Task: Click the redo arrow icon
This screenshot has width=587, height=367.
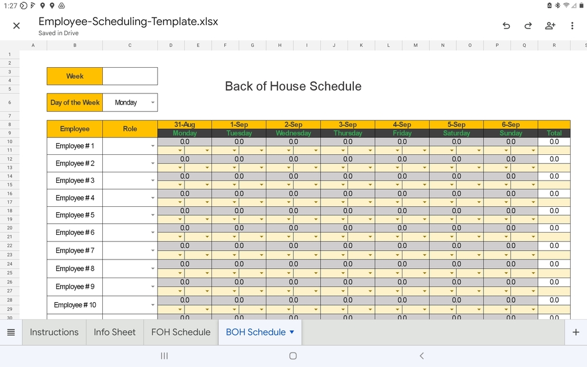Action: (528, 26)
